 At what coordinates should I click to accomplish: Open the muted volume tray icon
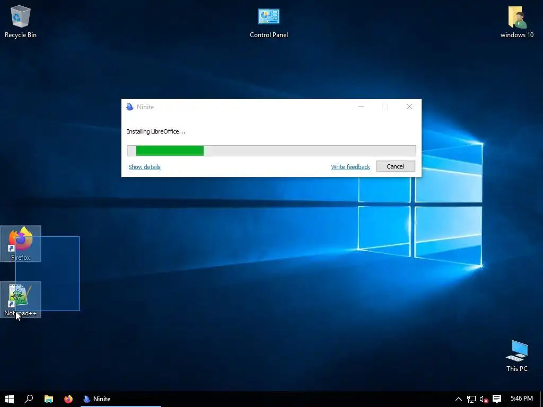point(484,399)
